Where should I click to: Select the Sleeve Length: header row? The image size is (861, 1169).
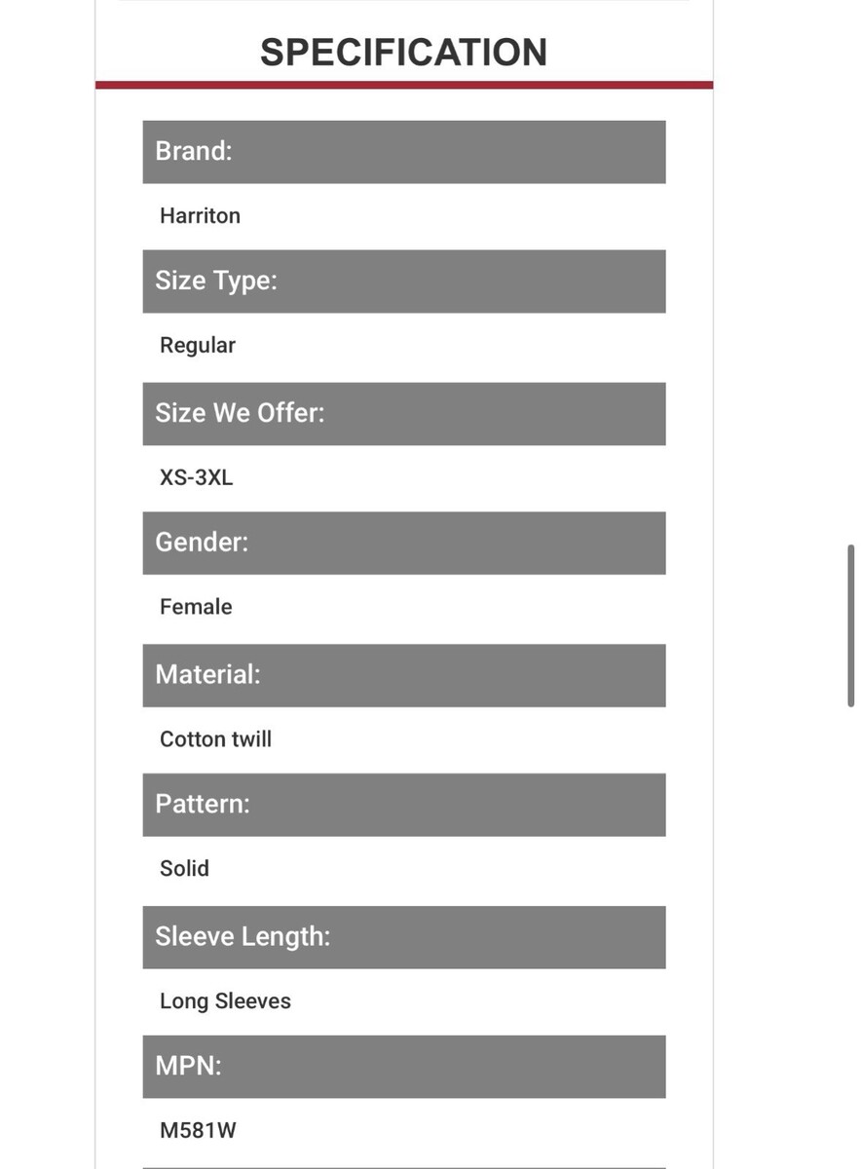click(404, 937)
